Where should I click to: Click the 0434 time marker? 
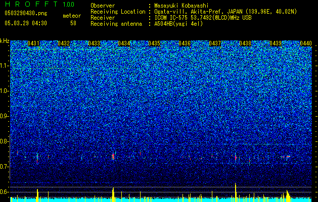124,43
